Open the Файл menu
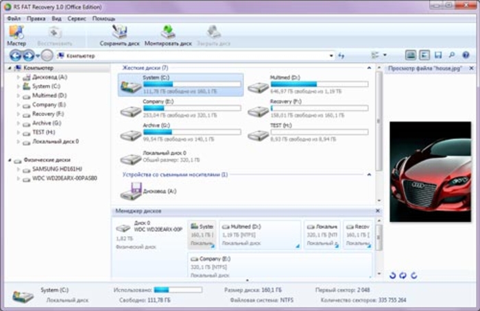This screenshot has width=480, height=311. click(x=14, y=18)
